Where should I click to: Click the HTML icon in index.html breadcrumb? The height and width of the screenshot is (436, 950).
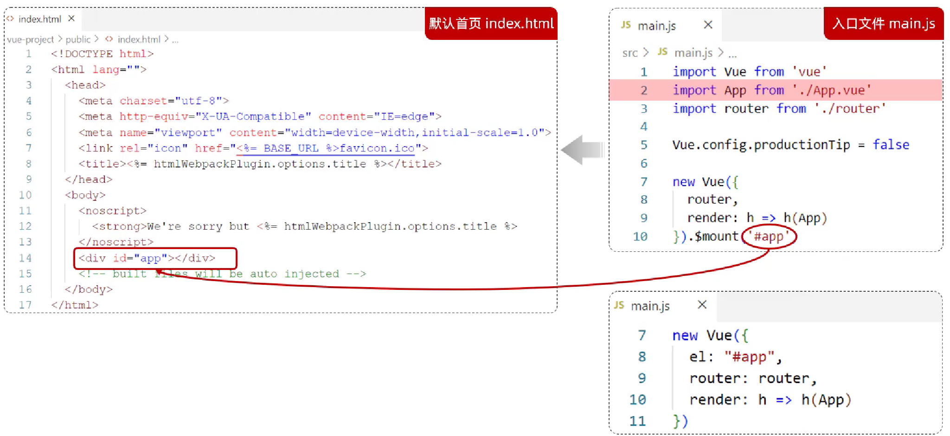pyautogui.click(x=109, y=39)
